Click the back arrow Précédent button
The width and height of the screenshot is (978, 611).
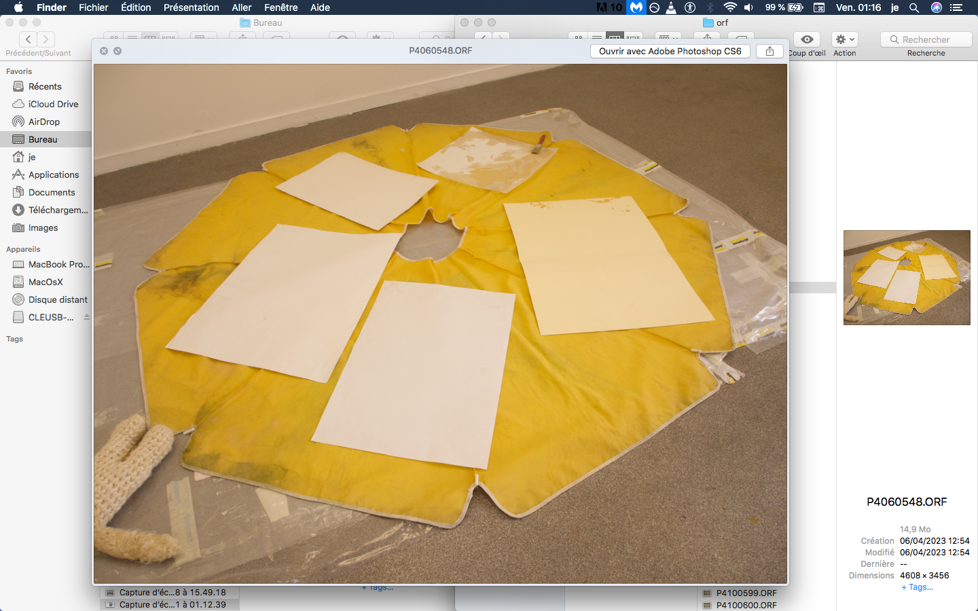[29, 39]
